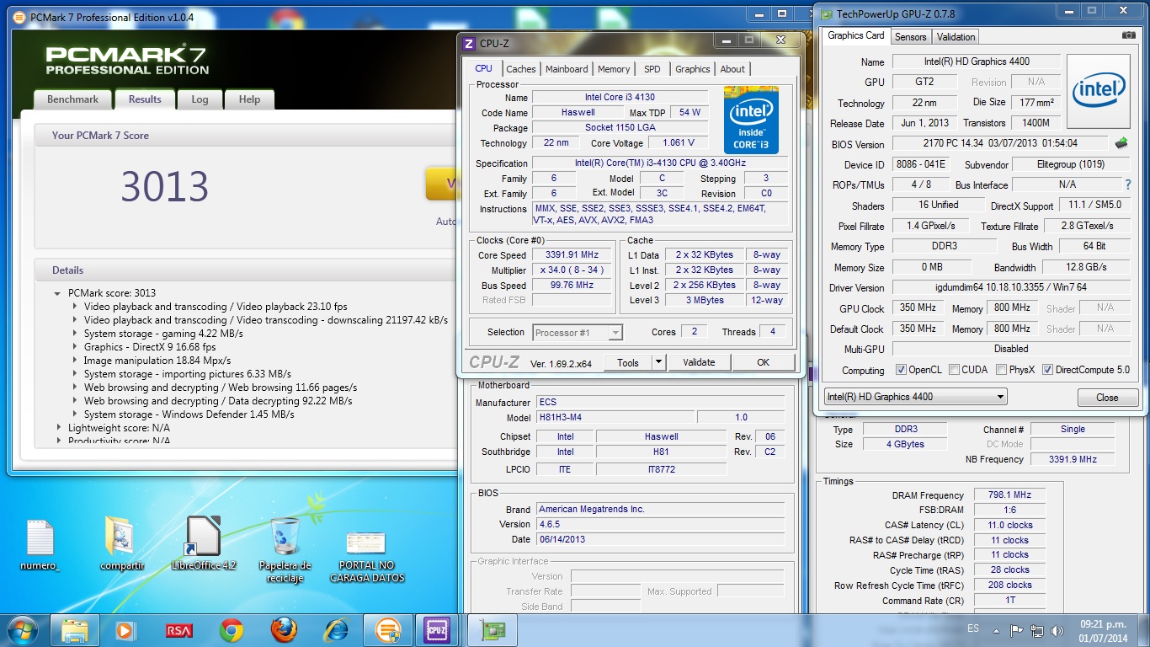The height and width of the screenshot is (647, 1150).
Task: Open Action Center flag in tray
Action: [1017, 629]
